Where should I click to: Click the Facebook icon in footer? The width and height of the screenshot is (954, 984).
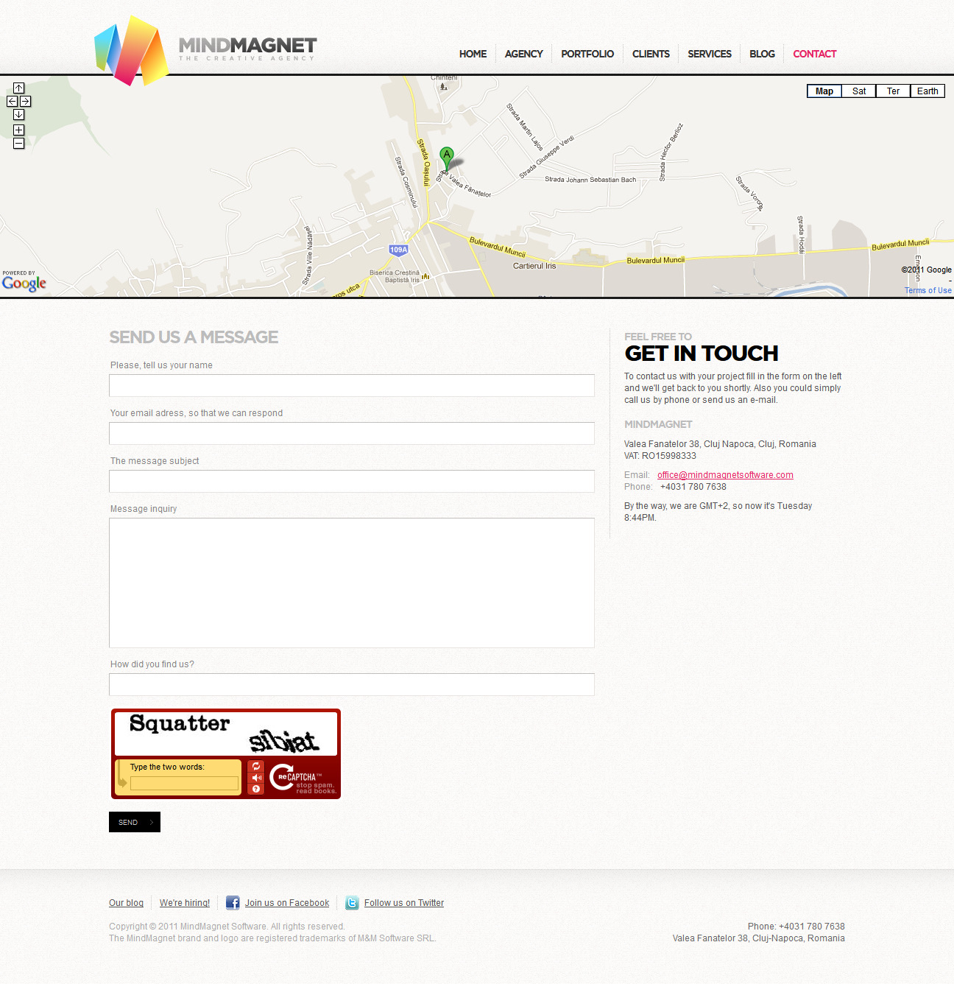pyautogui.click(x=233, y=903)
